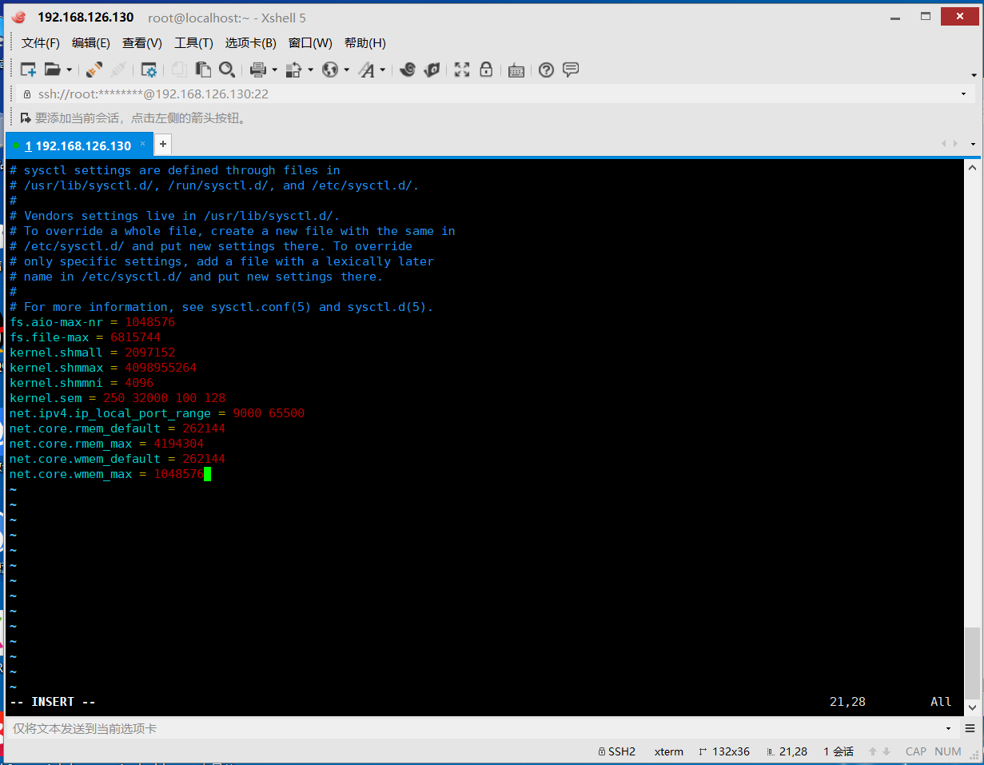This screenshot has height=765, width=984.
Task: Expand the address bar history dropdown
Action: click(963, 94)
